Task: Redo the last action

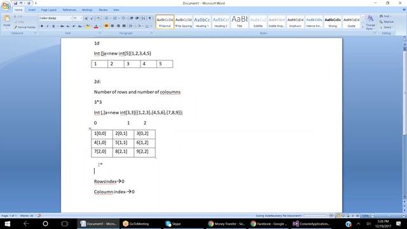Action: [29, 3]
